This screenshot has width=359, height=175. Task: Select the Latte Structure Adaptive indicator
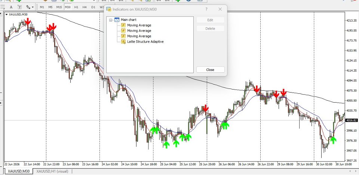(145, 41)
